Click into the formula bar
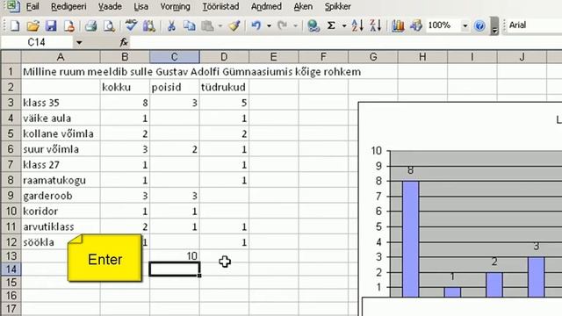 click(346, 43)
